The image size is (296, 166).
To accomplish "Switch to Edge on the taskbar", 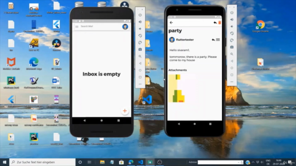I will 131,162.
